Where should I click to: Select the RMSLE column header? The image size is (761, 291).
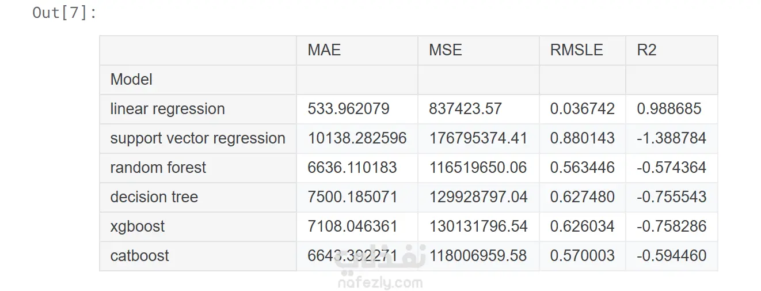(576, 50)
